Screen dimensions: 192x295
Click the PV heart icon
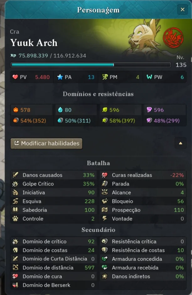(15, 77)
